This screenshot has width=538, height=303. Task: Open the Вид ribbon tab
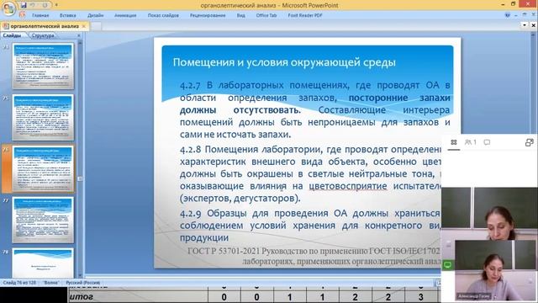[241, 15]
